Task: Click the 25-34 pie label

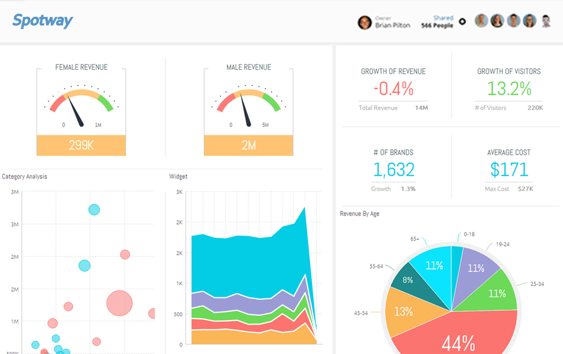Action: [x=537, y=284]
